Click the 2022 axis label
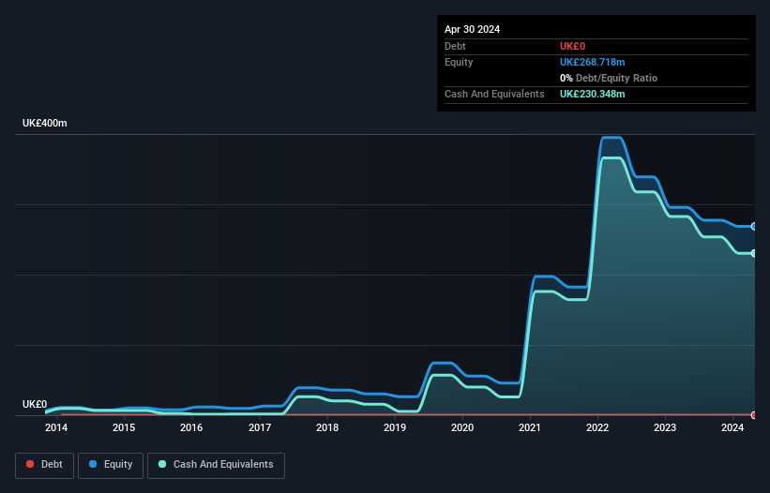 pos(597,427)
